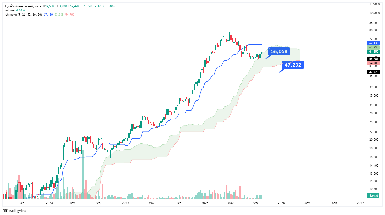Click the blue 67,130 price axis tag

tap(374, 43)
